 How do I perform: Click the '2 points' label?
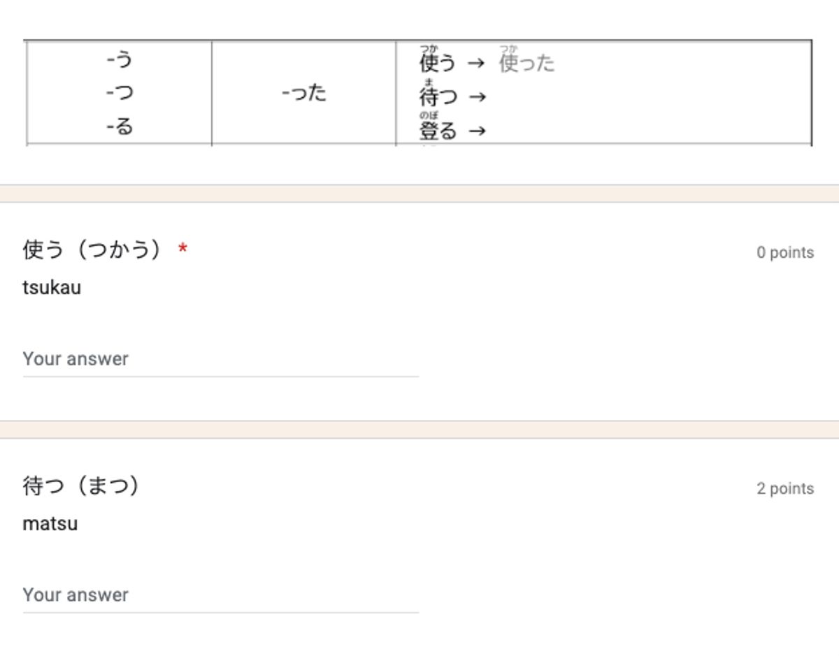tap(786, 488)
